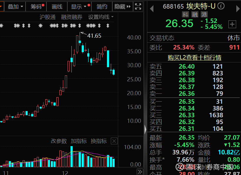Select 买二 price 26.34
241x175 pixels.
187,108
